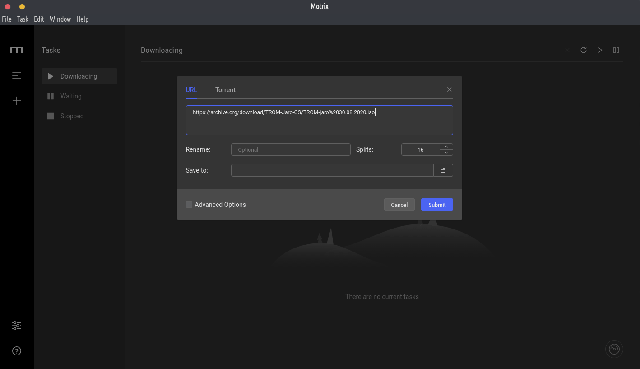Browse folder icon next to Save to
The width and height of the screenshot is (640, 369).
[443, 170]
